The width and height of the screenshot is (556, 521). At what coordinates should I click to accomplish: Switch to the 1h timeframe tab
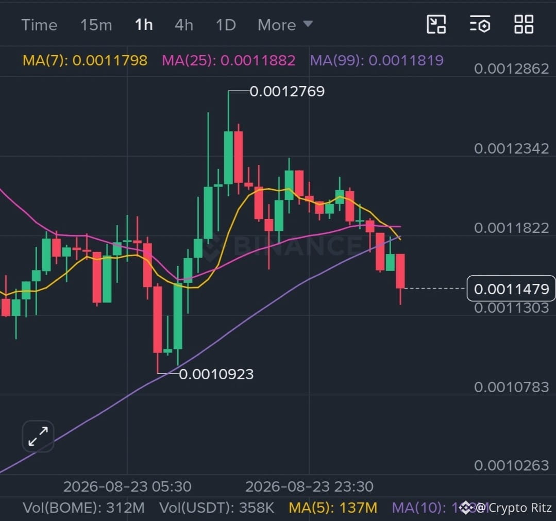click(144, 25)
